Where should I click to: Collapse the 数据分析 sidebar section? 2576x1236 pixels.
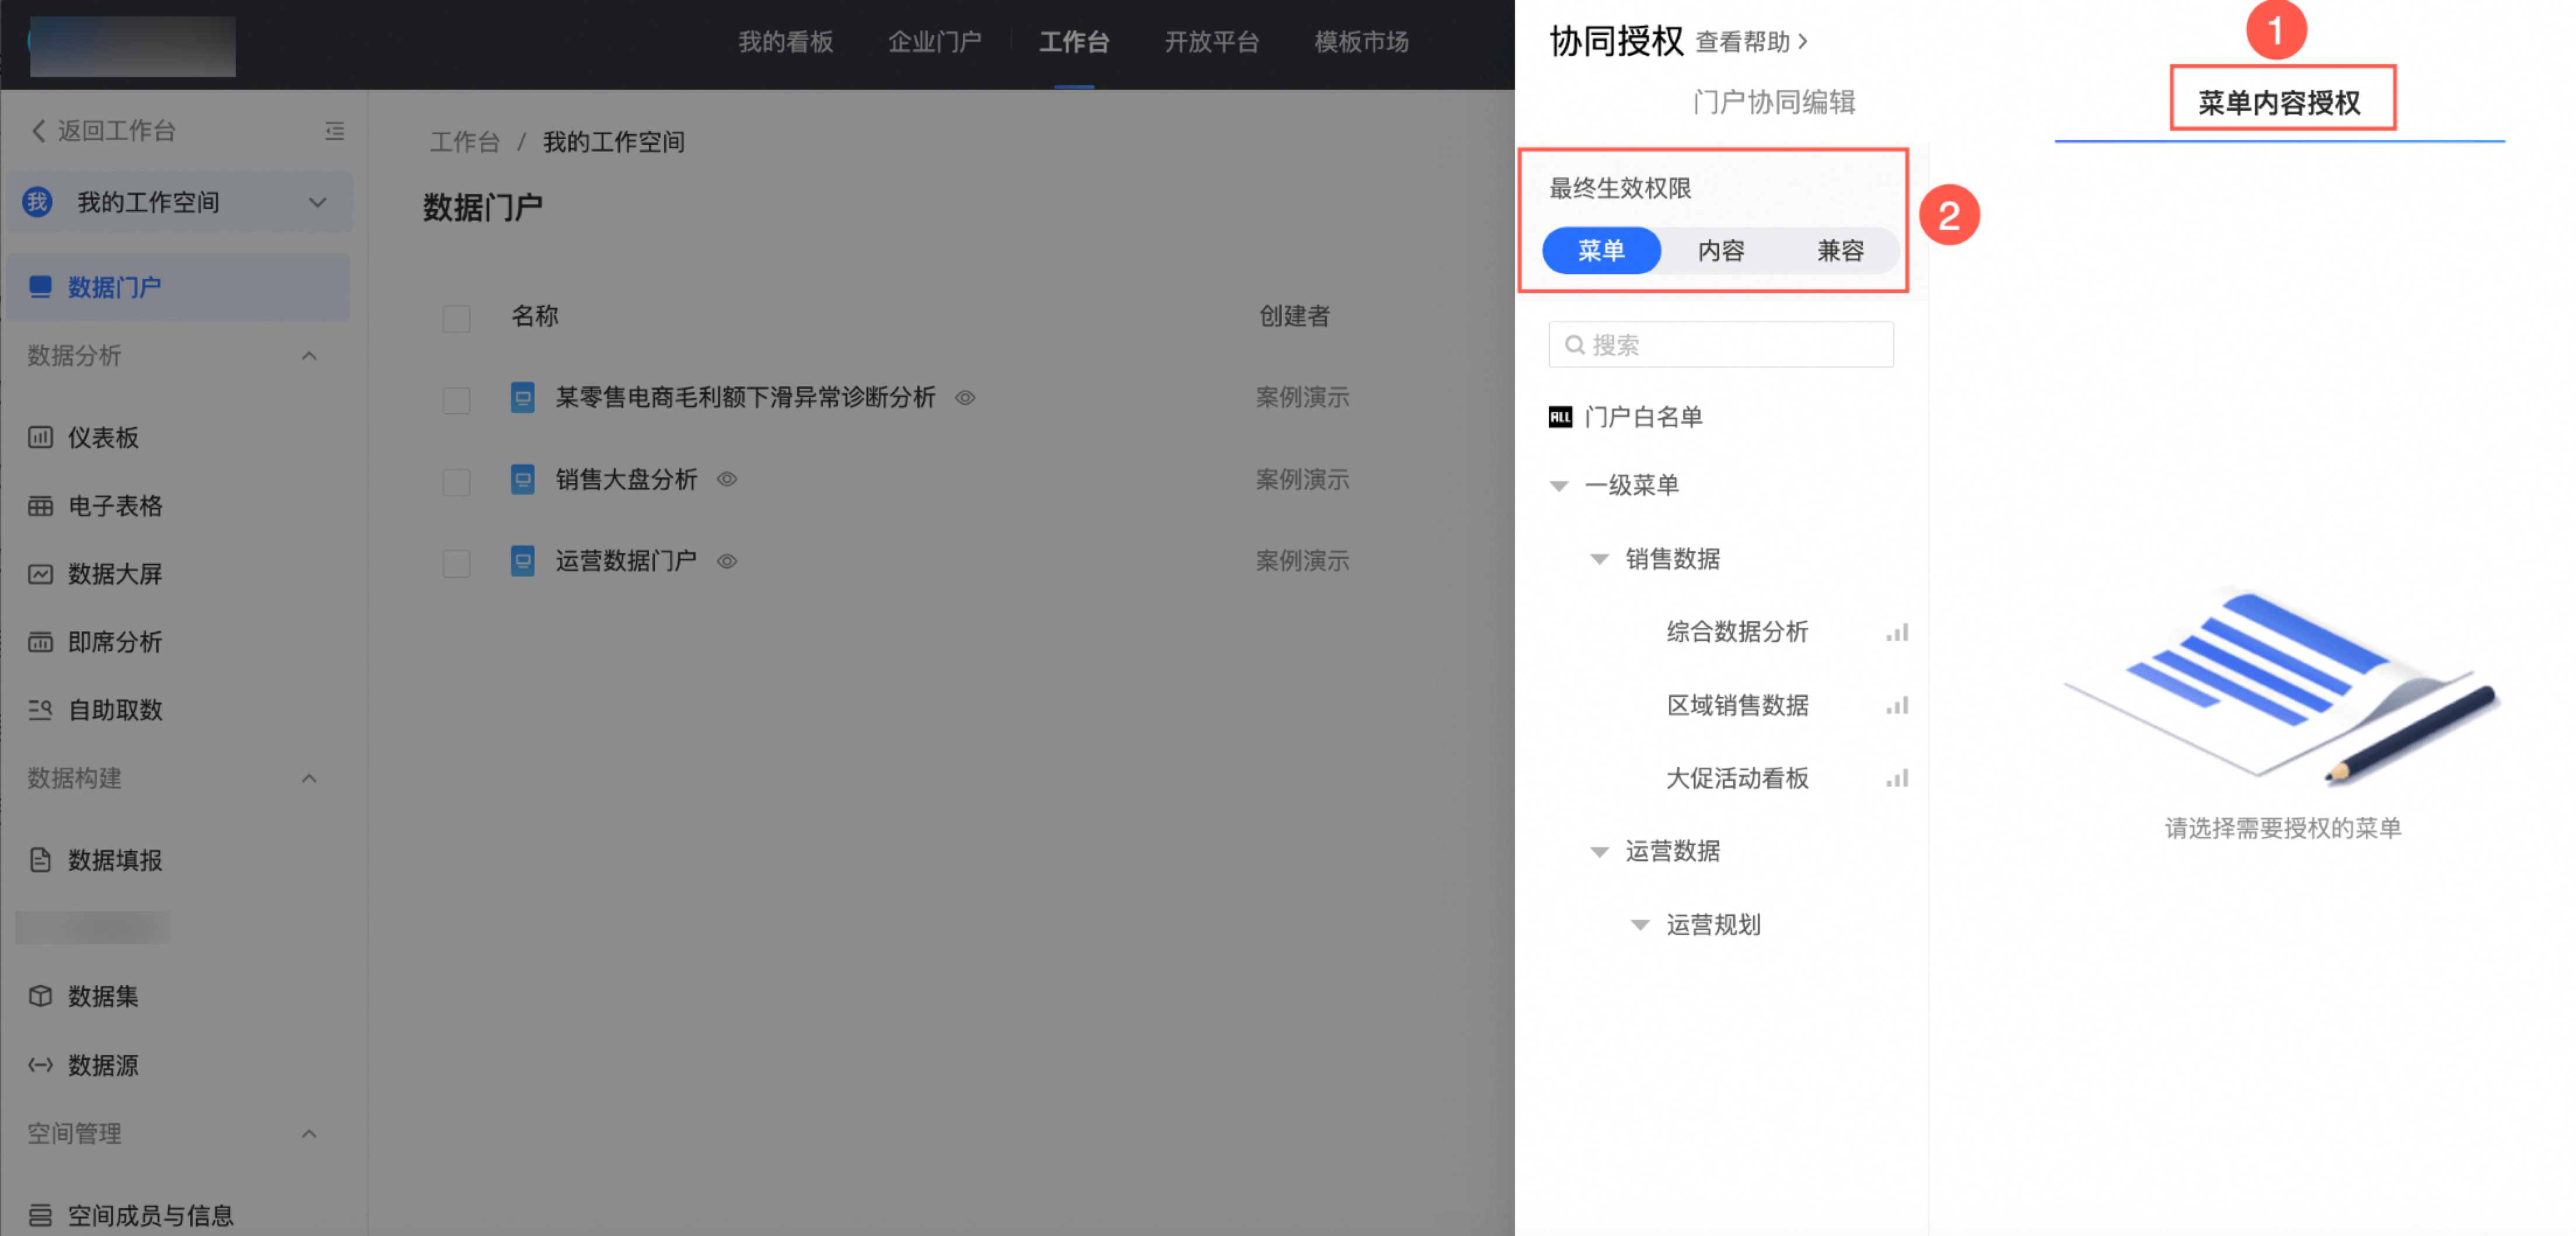tap(309, 356)
